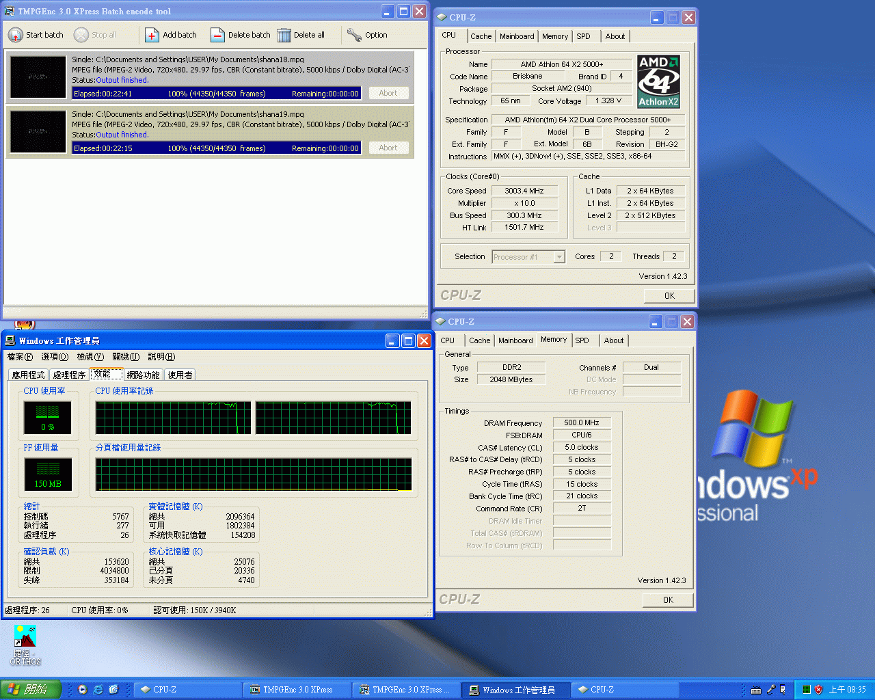The width and height of the screenshot is (875, 700).
Task: Select Memory tab in CPU-Z processor window
Action: click(555, 36)
